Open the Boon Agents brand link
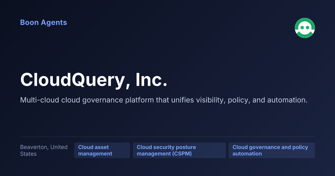The image size is (335, 176). pos(44,23)
